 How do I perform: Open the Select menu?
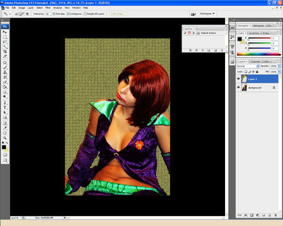pyautogui.click(x=40, y=8)
